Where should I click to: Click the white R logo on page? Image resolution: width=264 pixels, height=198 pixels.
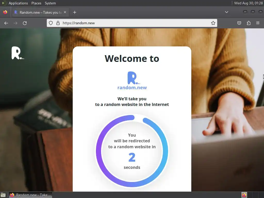click(x=18, y=53)
